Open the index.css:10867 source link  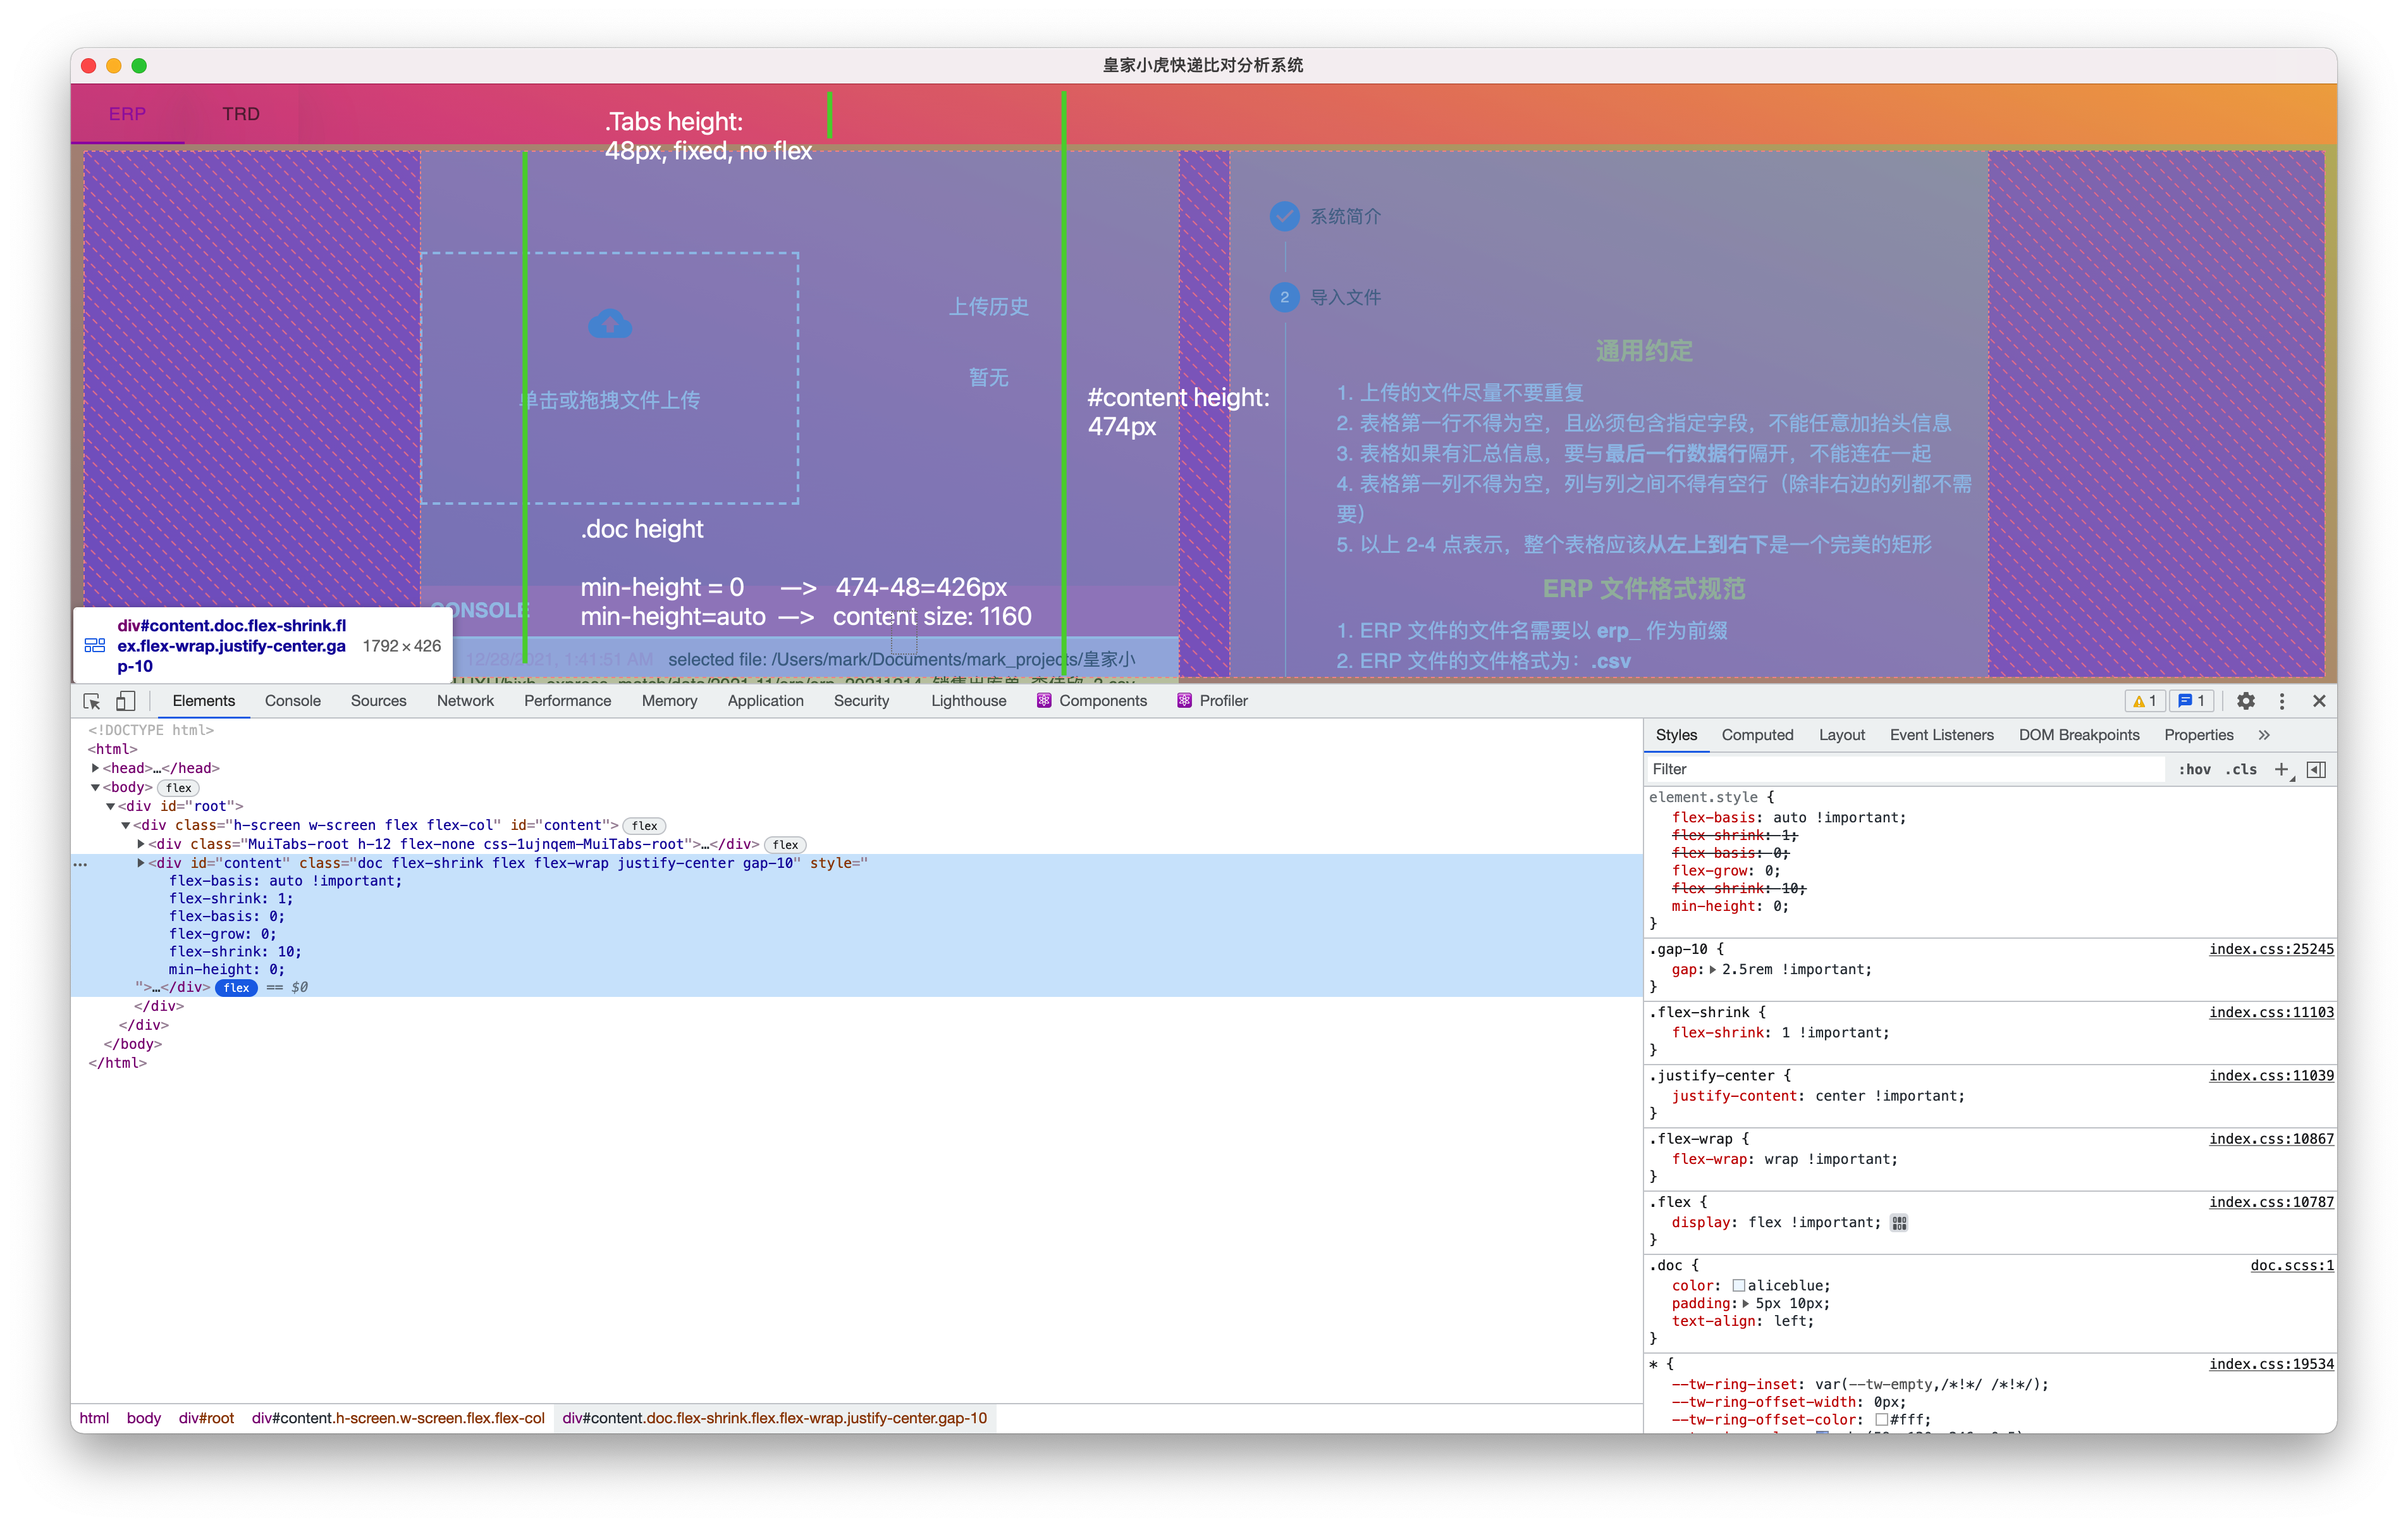(x=2271, y=1139)
